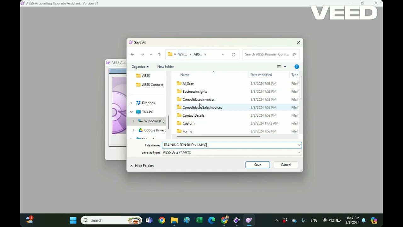Open the weather widget on taskbar
The image size is (403, 227).
[29, 220]
